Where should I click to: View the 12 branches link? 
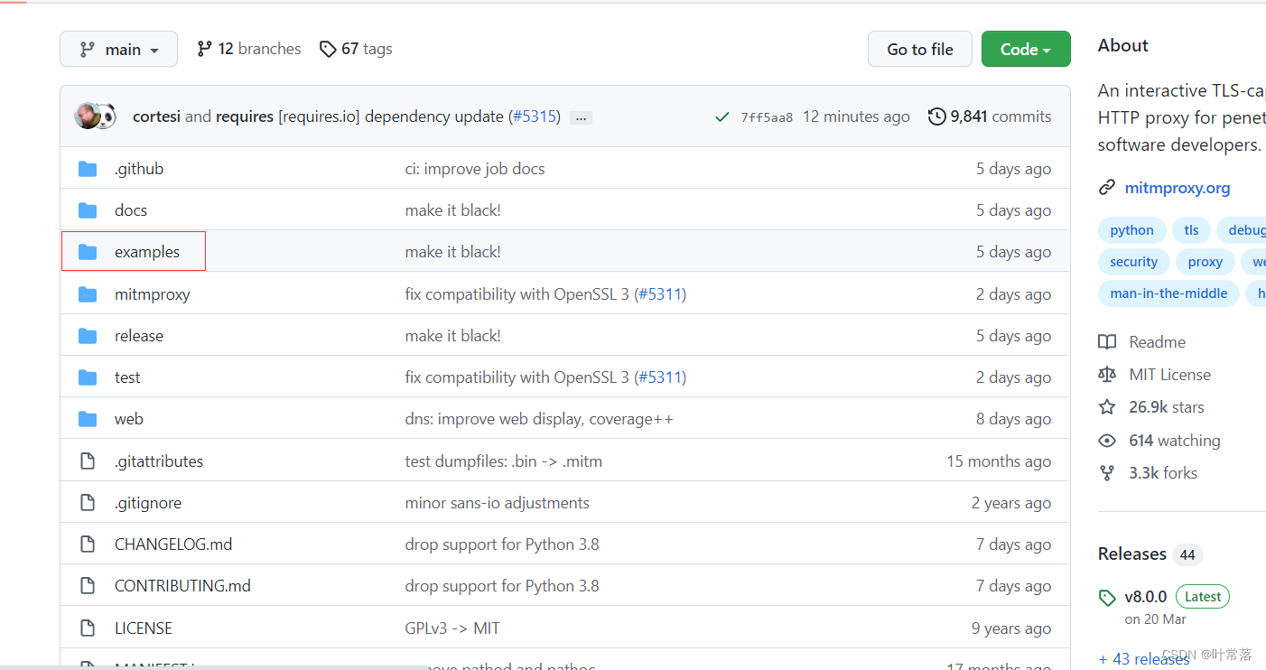pos(249,49)
